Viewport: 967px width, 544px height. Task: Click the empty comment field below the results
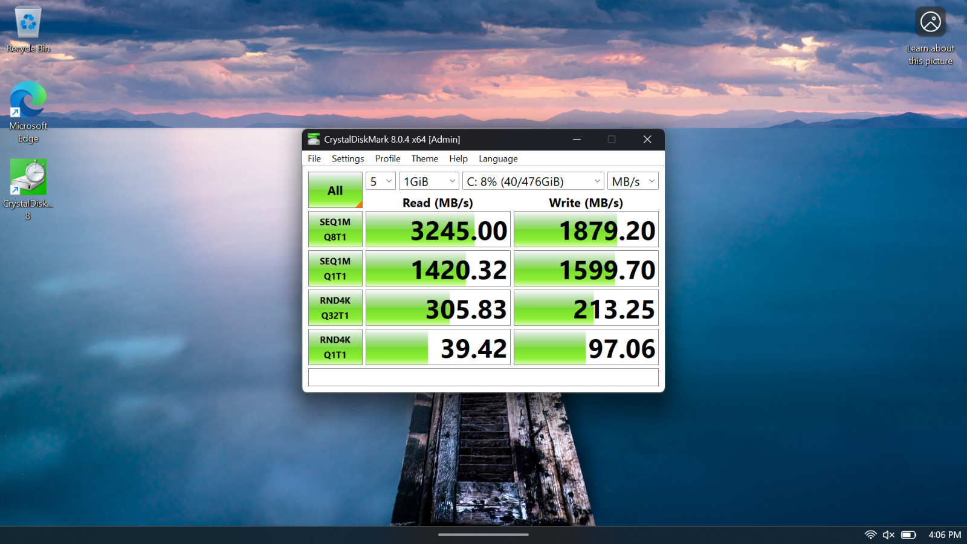coord(483,377)
